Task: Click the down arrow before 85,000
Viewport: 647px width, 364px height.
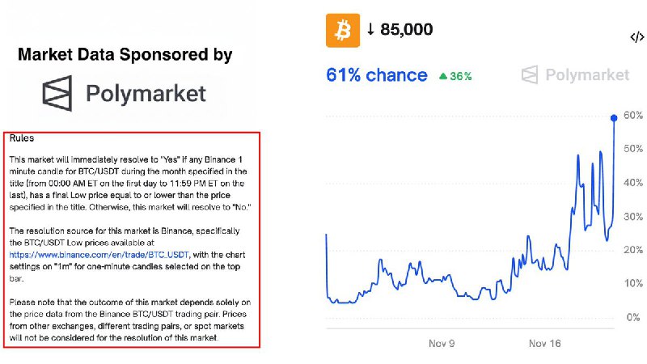Action: coord(371,30)
